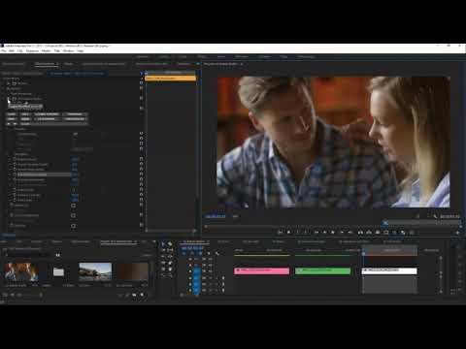Open the File menu
Image resolution: width=466 pixels, height=349 pixels.
tap(4, 51)
